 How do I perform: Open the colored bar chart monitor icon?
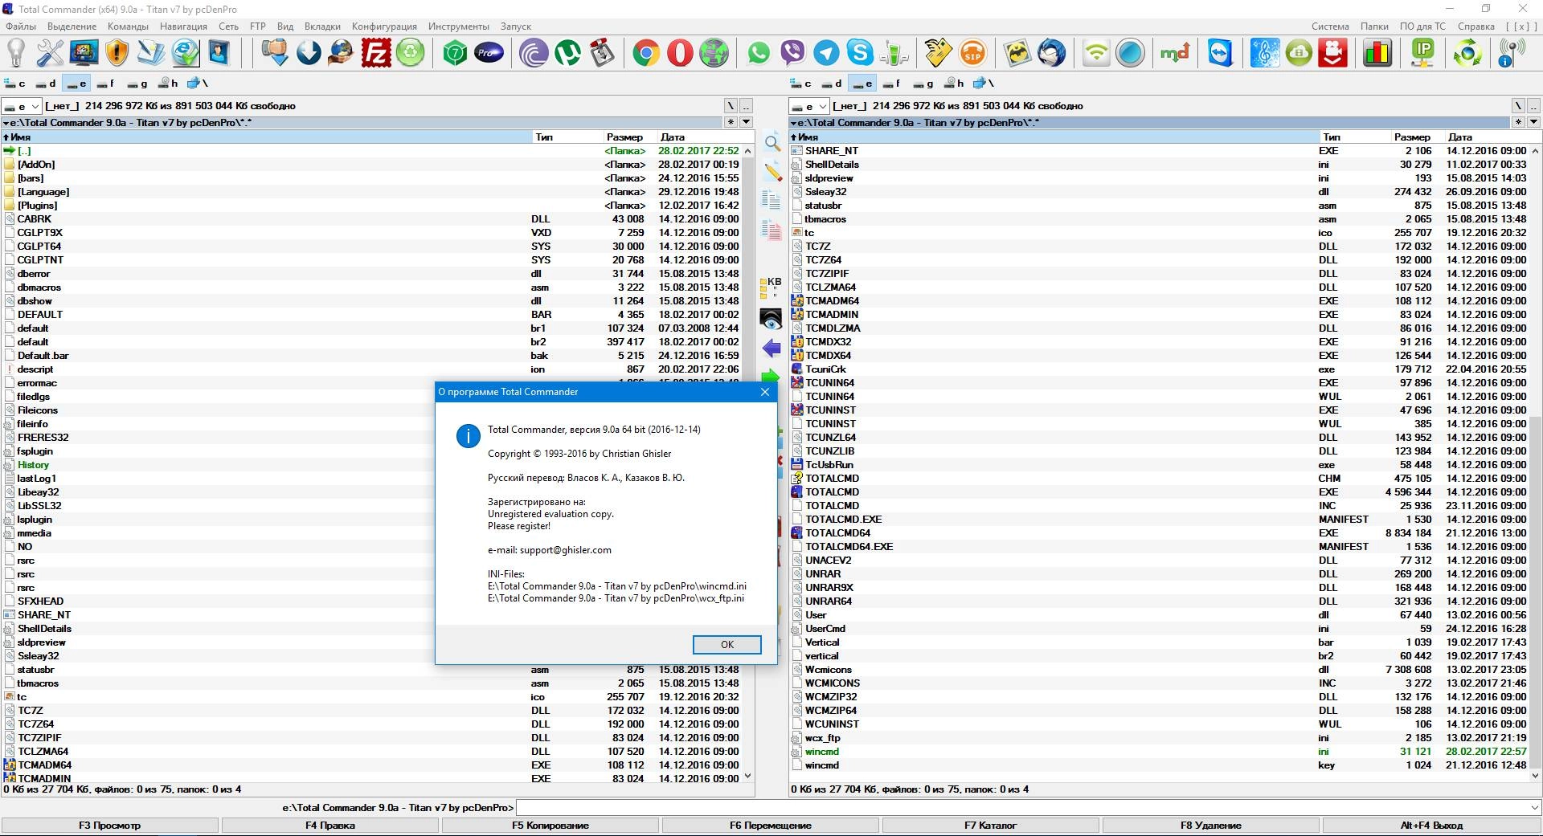[1378, 54]
